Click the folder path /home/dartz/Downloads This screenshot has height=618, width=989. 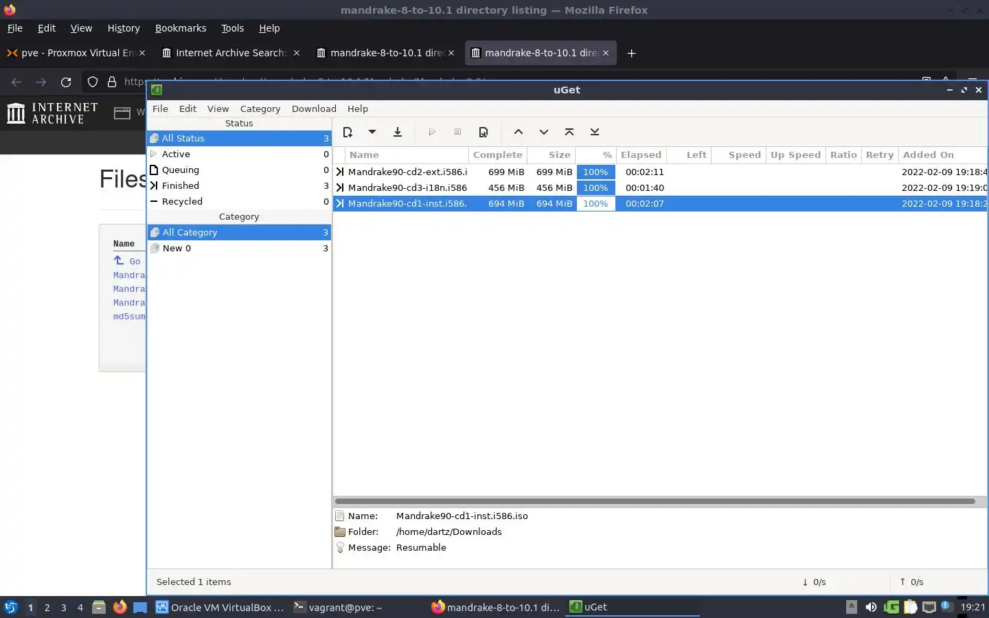point(448,531)
